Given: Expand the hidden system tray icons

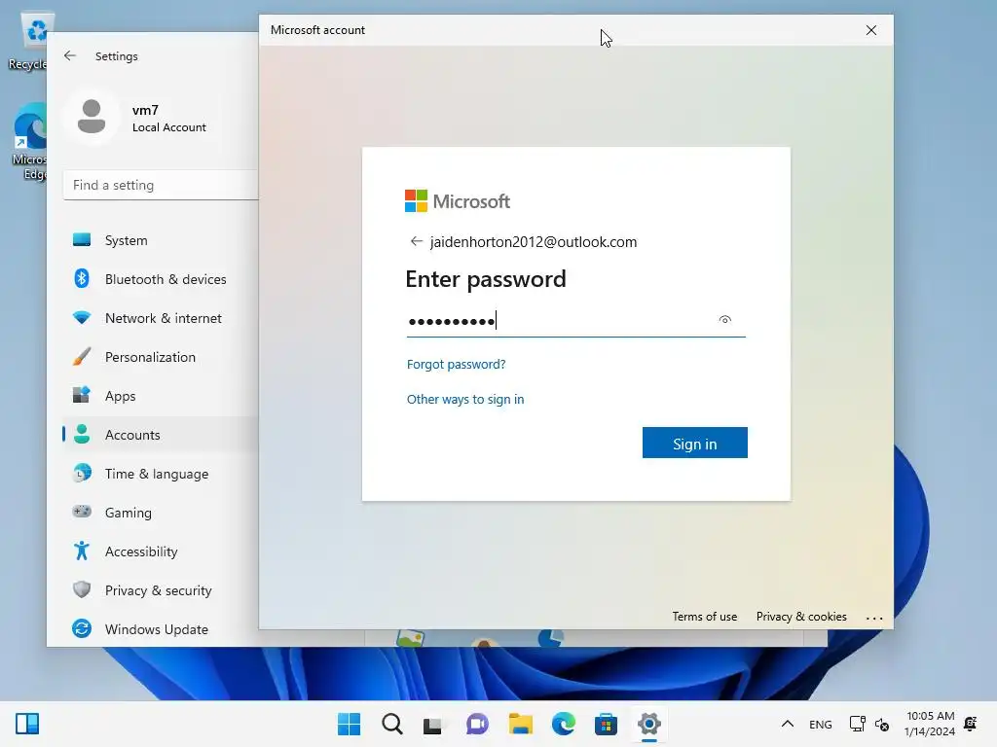Looking at the screenshot, I should pyautogui.click(x=787, y=724).
